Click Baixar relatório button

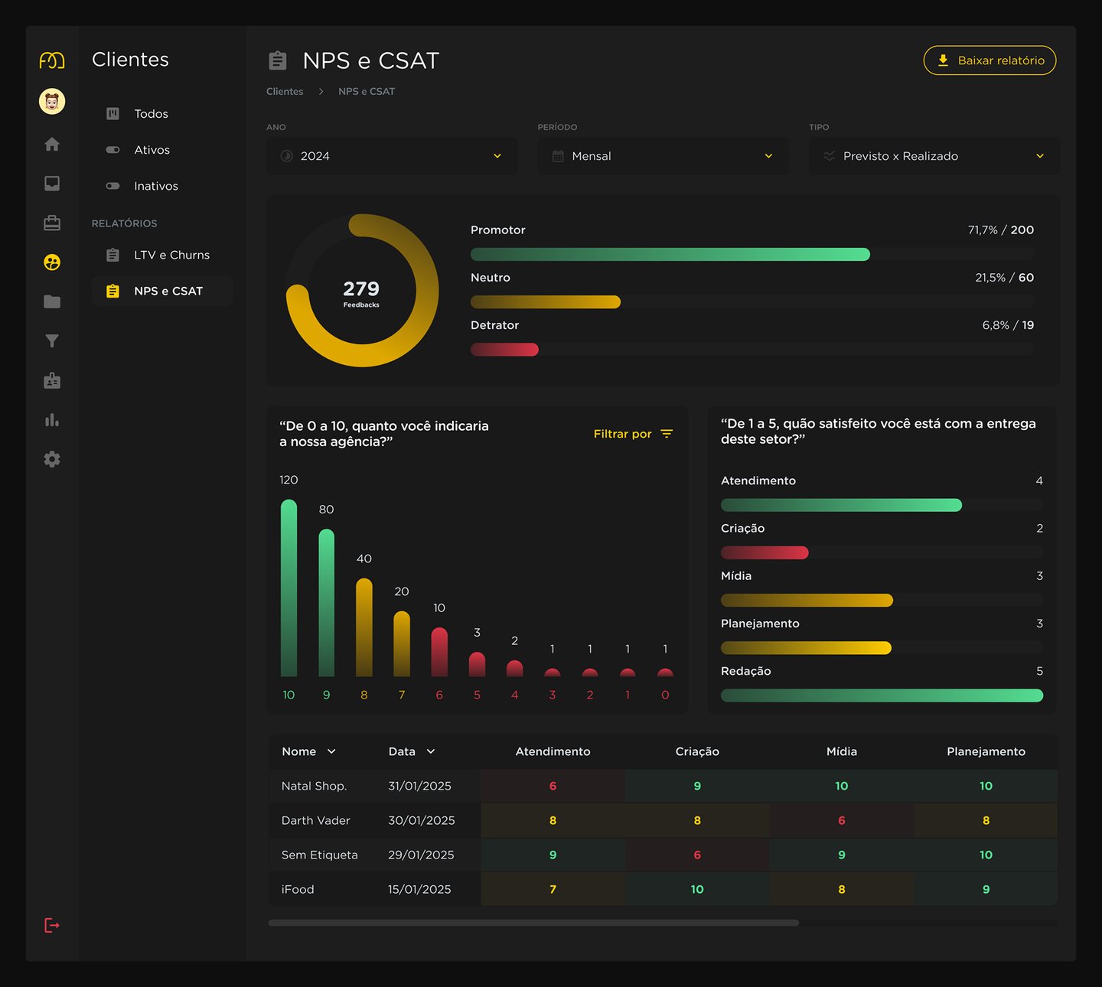click(x=990, y=60)
